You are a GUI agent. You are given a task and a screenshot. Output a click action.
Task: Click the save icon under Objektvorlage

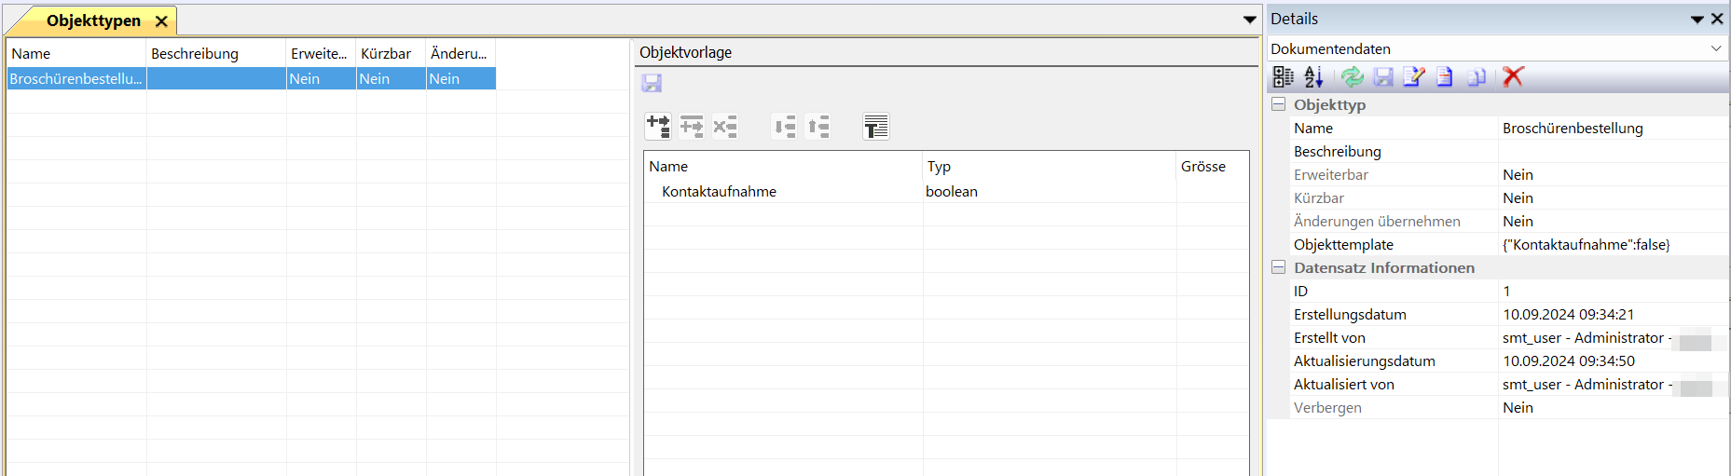[652, 83]
